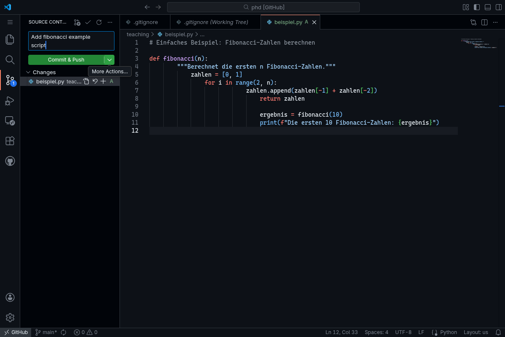This screenshot has height=337, width=505.
Task: Open the customize layout icon
Action: (x=466, y=7)
